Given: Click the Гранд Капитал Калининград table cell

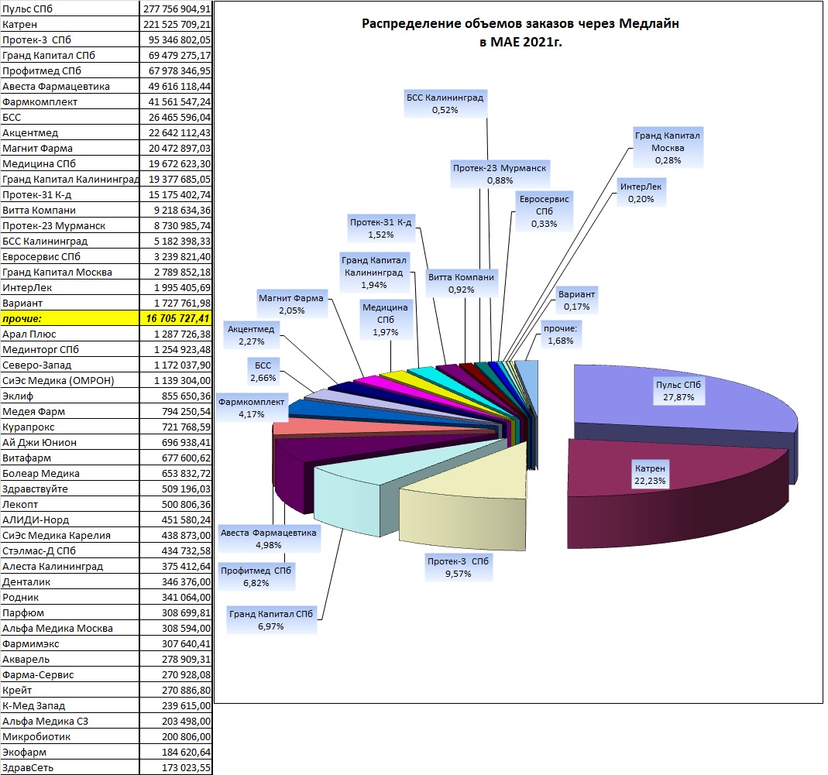Looking at the screenshot, I should click(70, 179).
